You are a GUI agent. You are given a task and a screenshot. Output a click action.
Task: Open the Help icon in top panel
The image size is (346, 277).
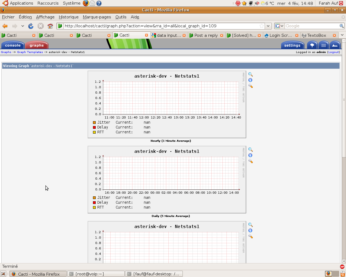coord(99,3)
